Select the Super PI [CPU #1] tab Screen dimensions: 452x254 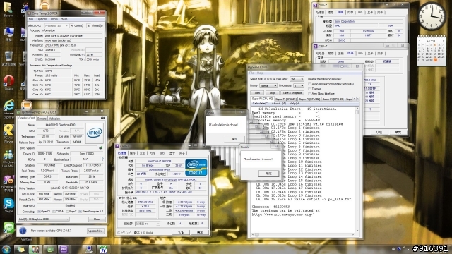(x=286, y=99)
